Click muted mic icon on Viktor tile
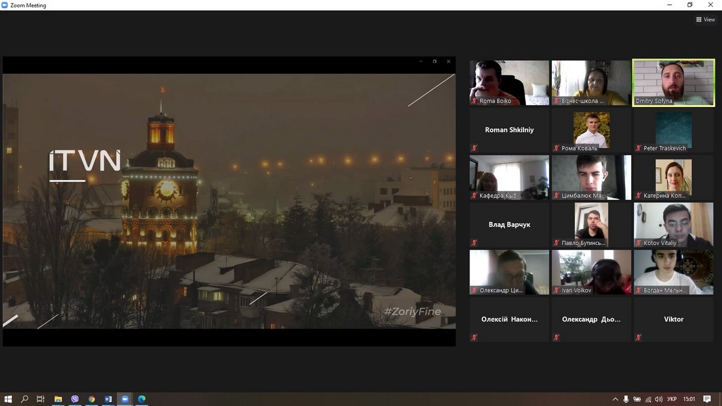The height and width of the screenshot is (406, 722). pos(638,337)
